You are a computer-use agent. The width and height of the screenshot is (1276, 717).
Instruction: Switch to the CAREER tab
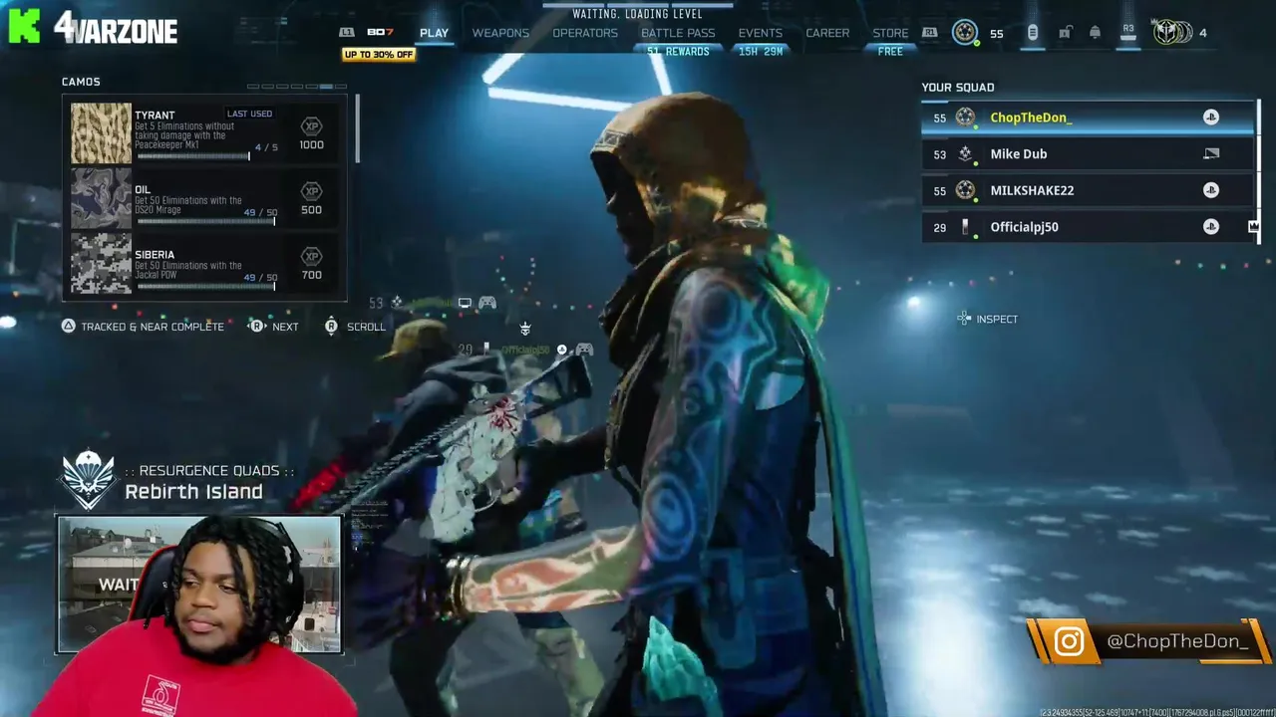(x=827, y=33)
